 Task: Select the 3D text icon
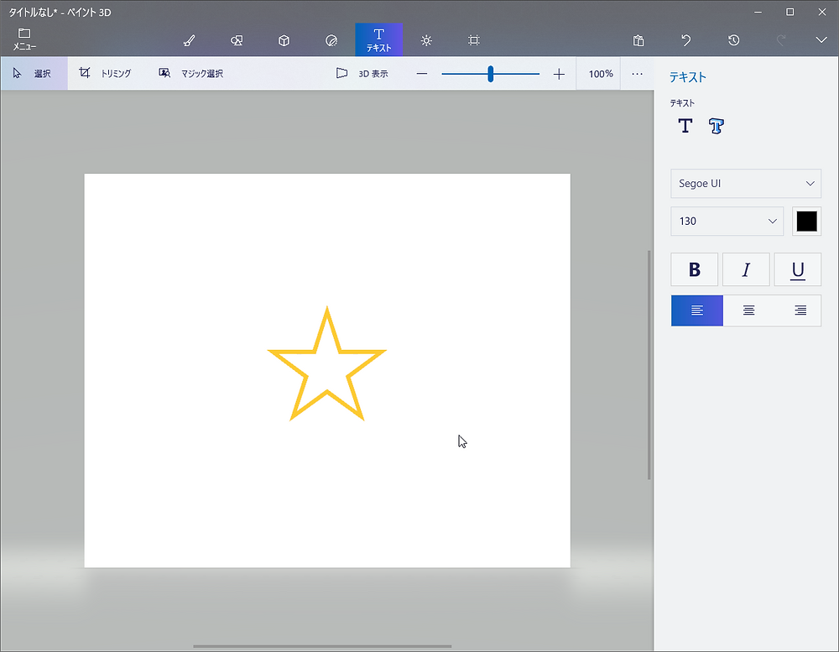point(716,126)
